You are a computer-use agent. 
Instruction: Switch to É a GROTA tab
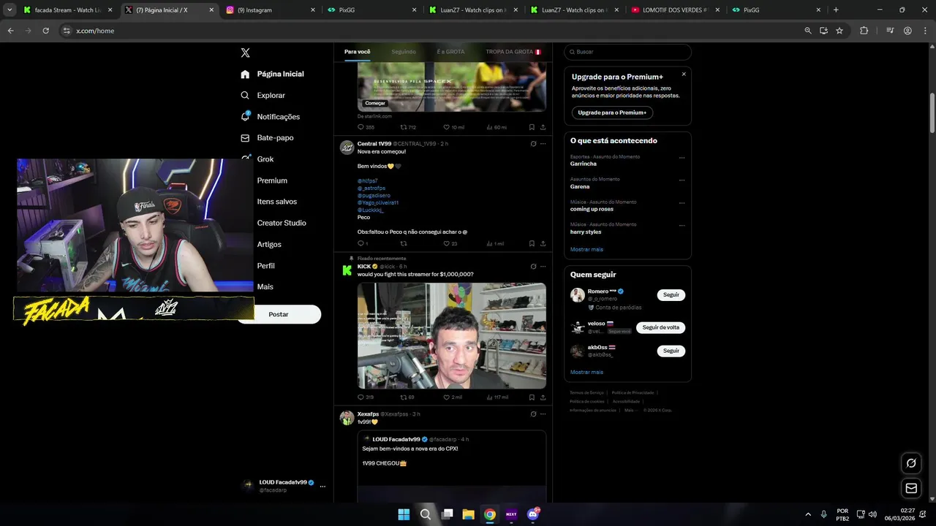[x=450, y=52]
